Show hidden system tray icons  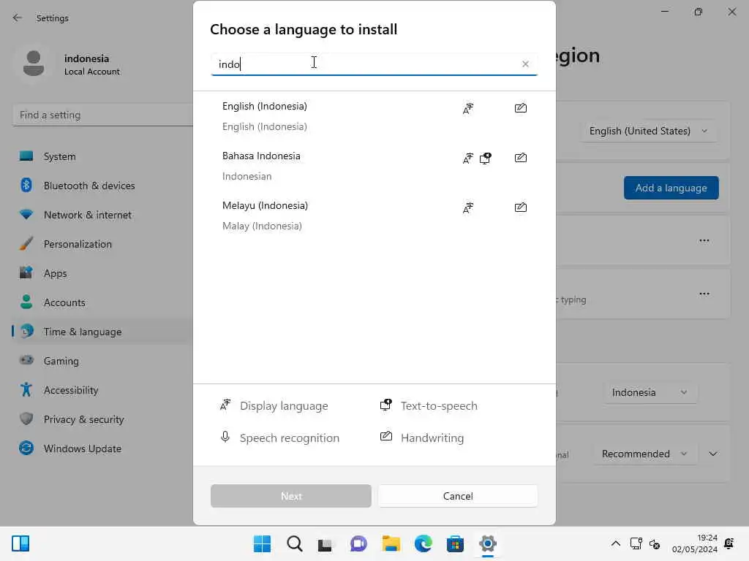(616, 543)
